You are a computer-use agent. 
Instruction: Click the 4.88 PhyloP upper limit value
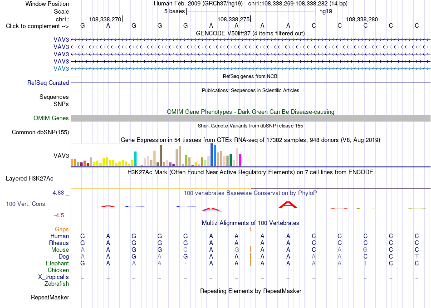click(58, 193)
